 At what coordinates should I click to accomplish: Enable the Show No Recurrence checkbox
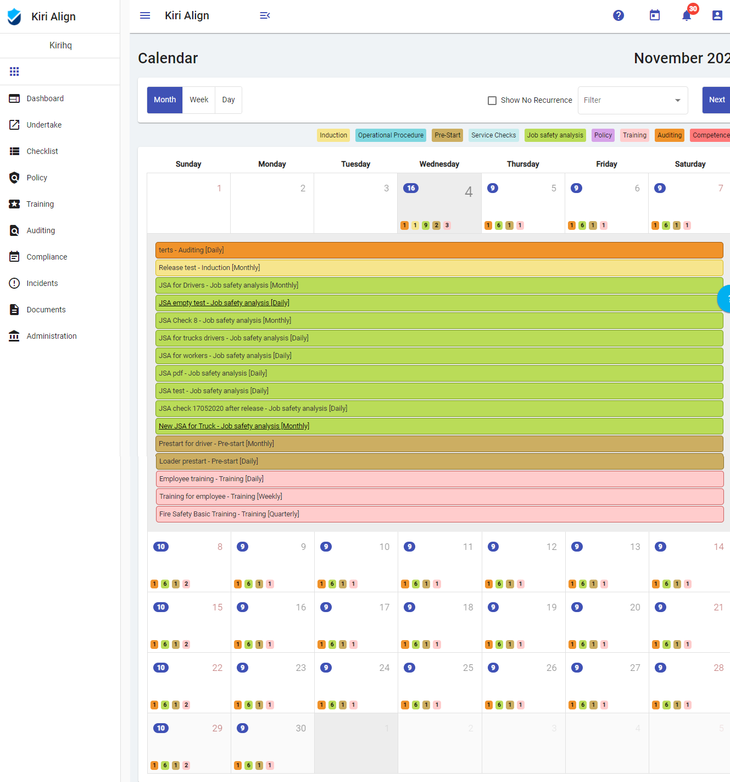(492, 101)
